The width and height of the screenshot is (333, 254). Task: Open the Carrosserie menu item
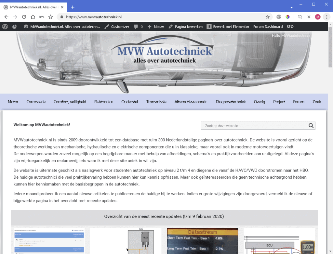(x=36, y=102)
